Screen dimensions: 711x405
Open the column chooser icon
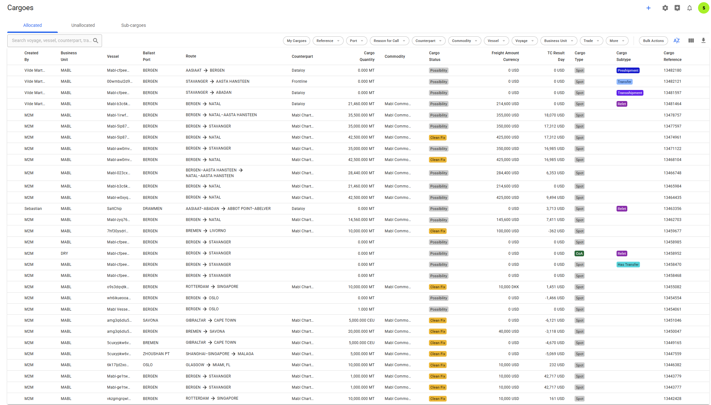(x=691, y=41)
